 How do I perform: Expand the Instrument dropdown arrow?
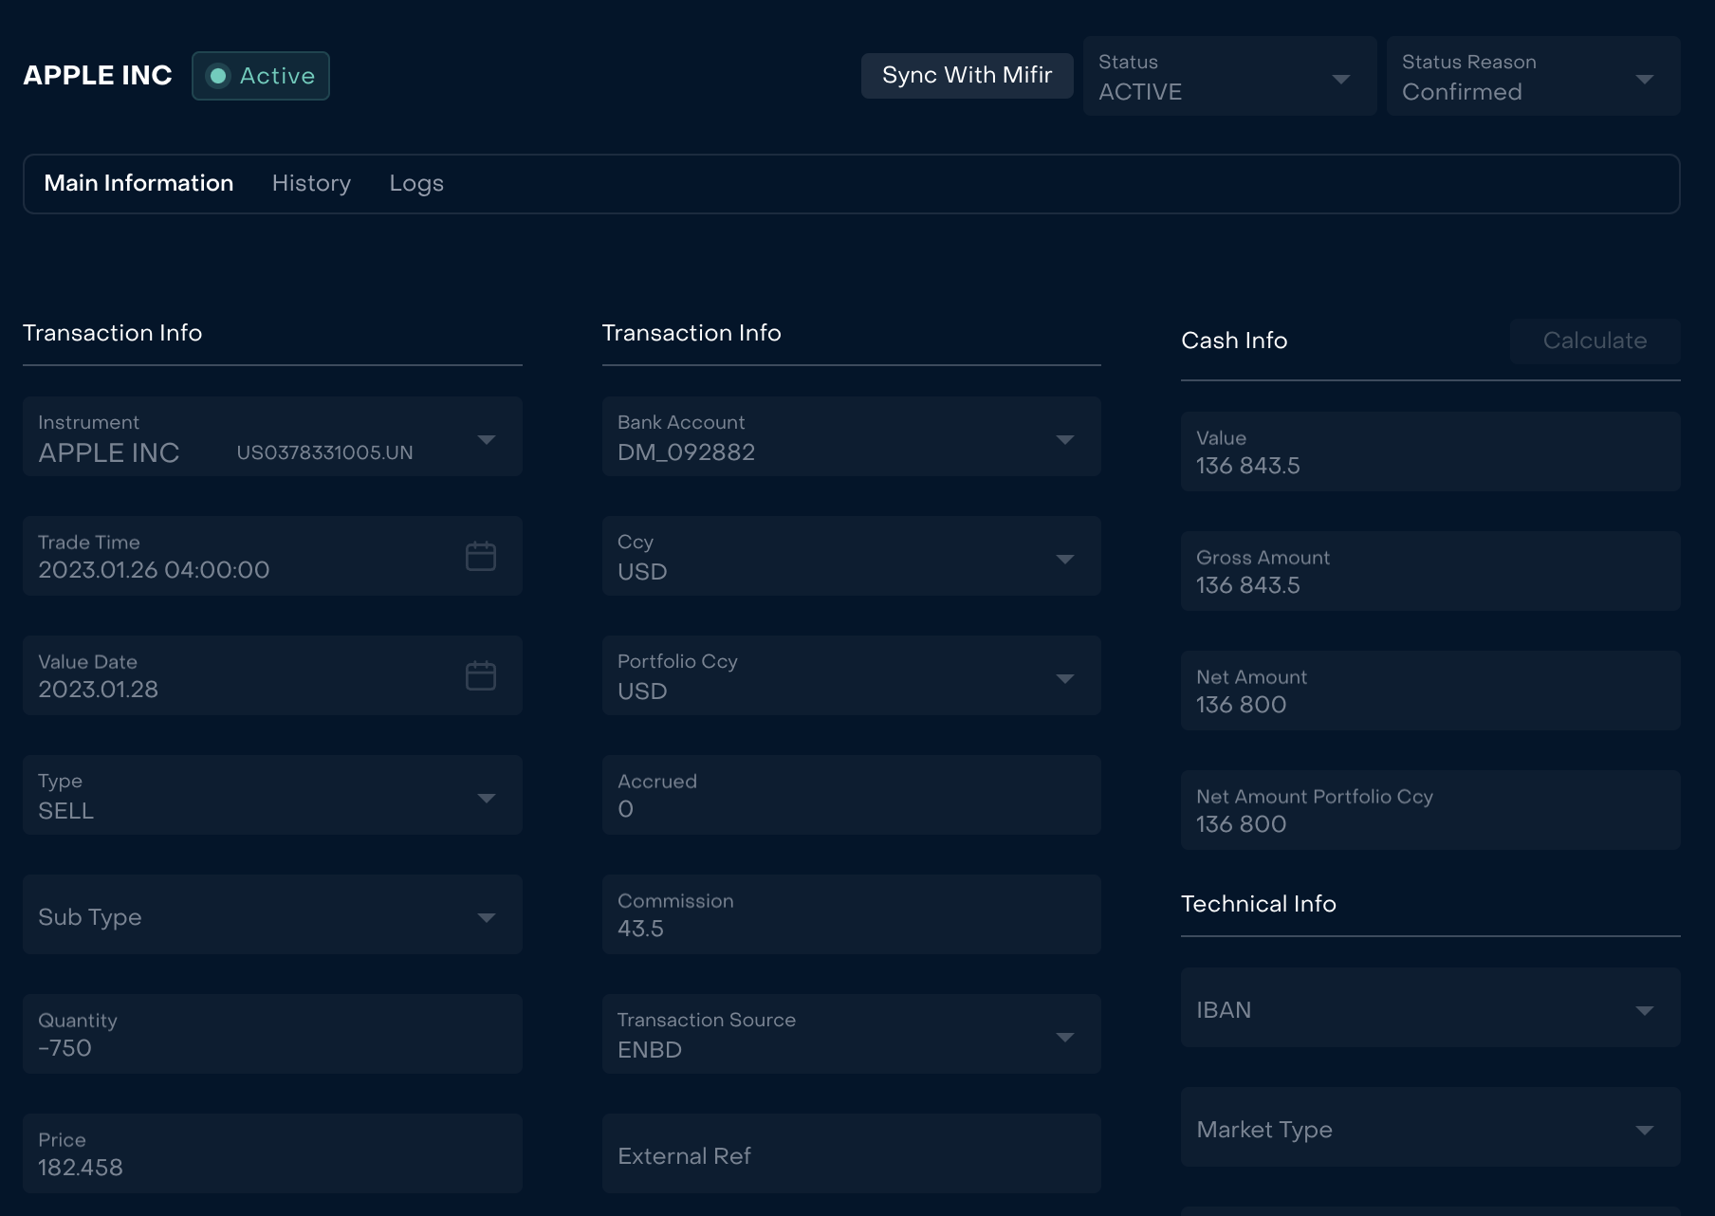pyautogui.click(x=487, y=439)
